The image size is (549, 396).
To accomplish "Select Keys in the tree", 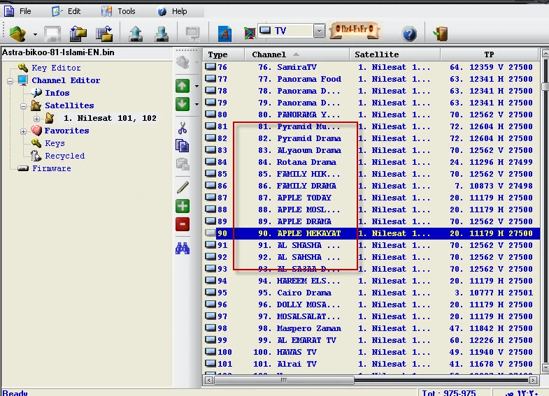I will point(55,143).
